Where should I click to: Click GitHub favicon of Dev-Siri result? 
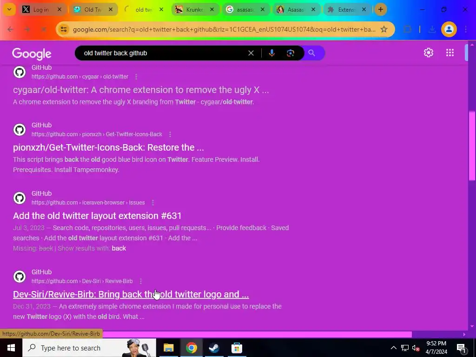pyautogui.click(x=20, y=277)
